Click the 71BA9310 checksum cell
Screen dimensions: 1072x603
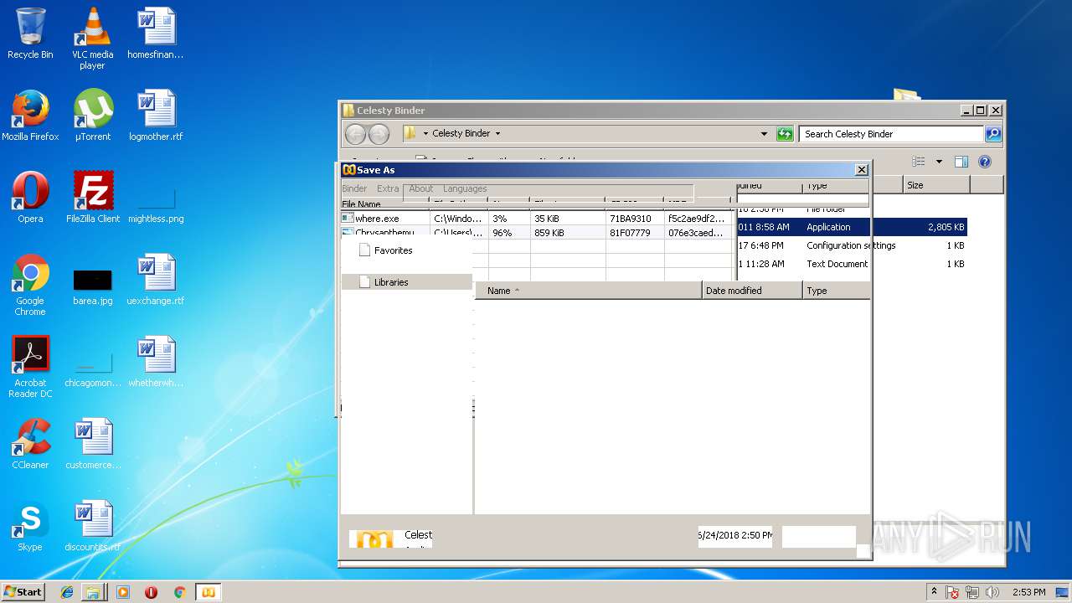635,219
